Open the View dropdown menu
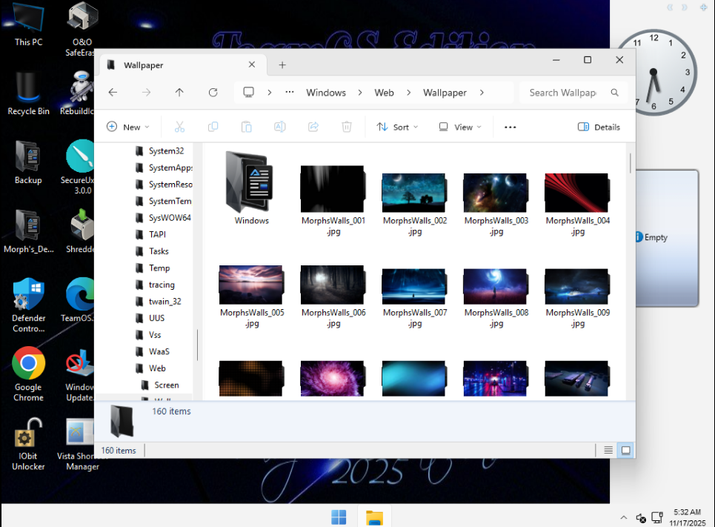715x527 pixels. [459, 127]
